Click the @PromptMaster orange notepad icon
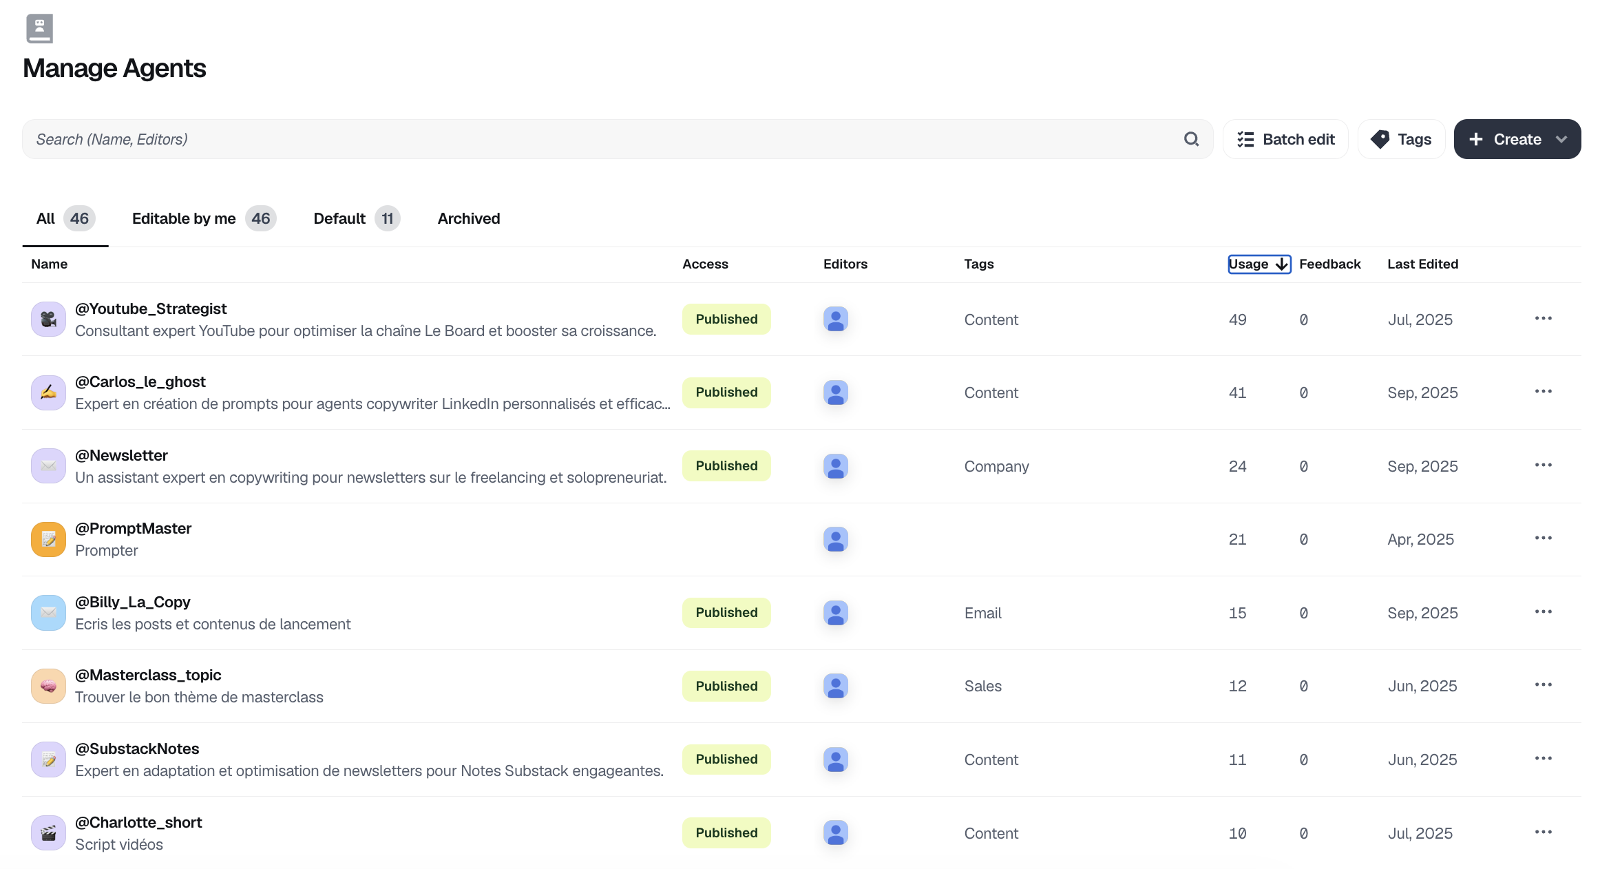The height and width of the screenshot is (869, 1600). [x=48, y=539]
